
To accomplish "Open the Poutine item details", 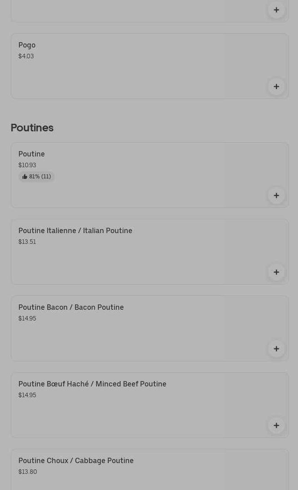I will click(x=31, y=154).
